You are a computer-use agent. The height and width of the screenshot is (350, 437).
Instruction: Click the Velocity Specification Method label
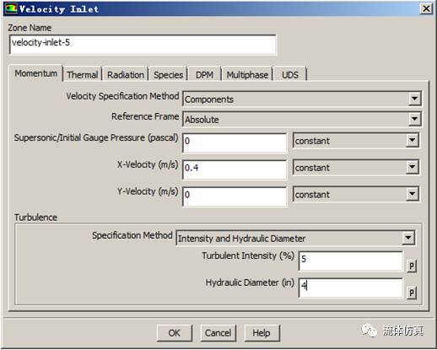(x=122, y=96)
